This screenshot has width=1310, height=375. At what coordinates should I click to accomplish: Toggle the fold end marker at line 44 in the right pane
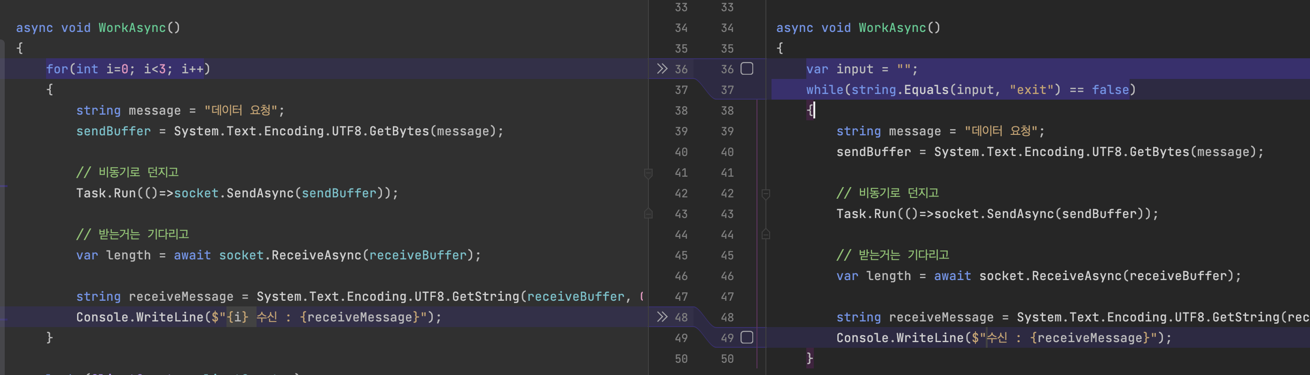pyautogui.click(x=766, y=234)
